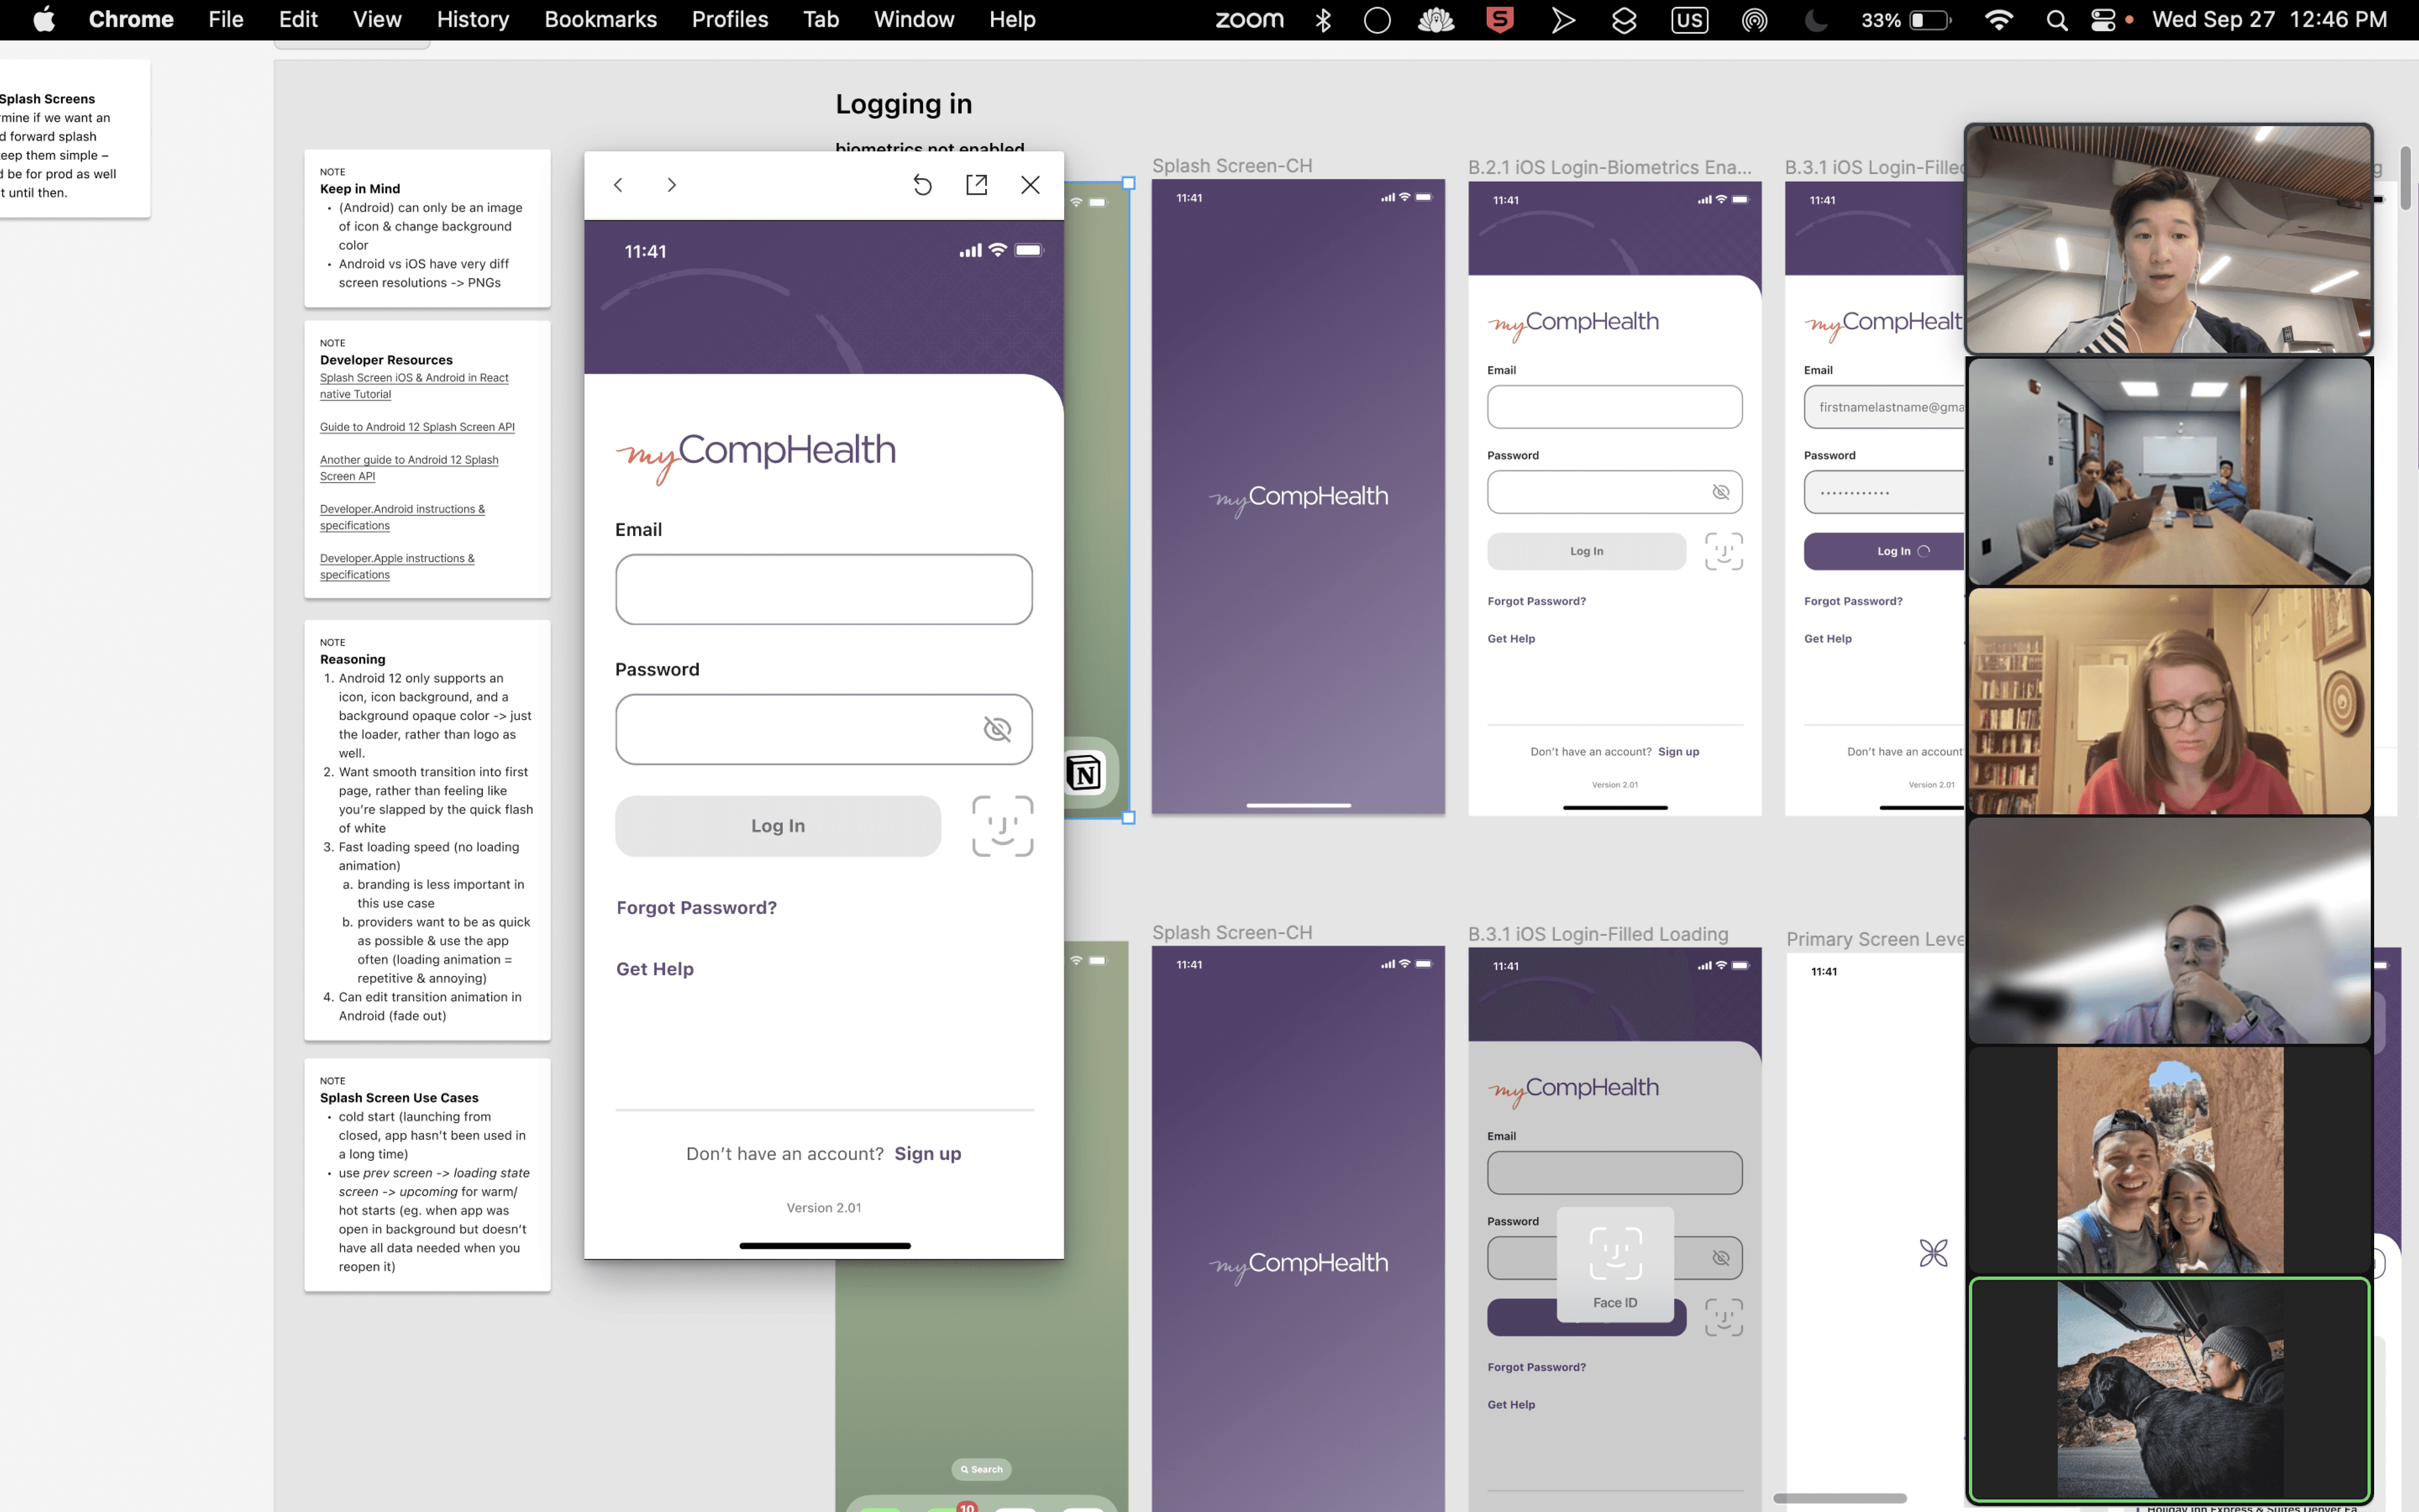Open the History menu
The height and width of the screenshot is (1512, 2419).
tap(473, 20)
